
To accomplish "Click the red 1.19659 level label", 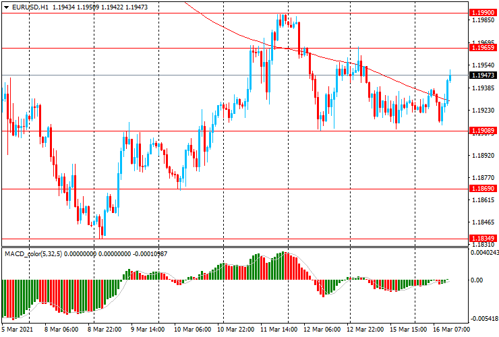I will click(x=483, y=48).
